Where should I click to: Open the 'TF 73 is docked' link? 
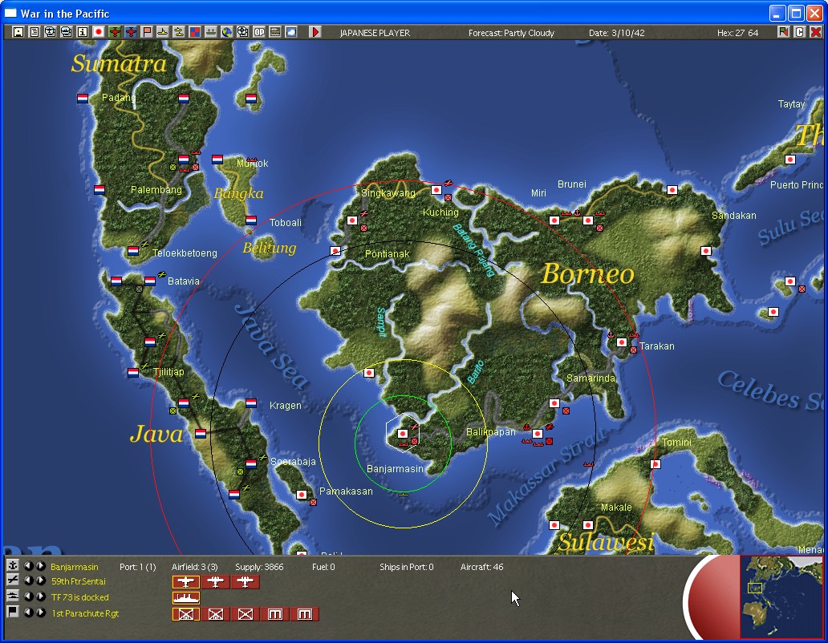click(79, 597)
